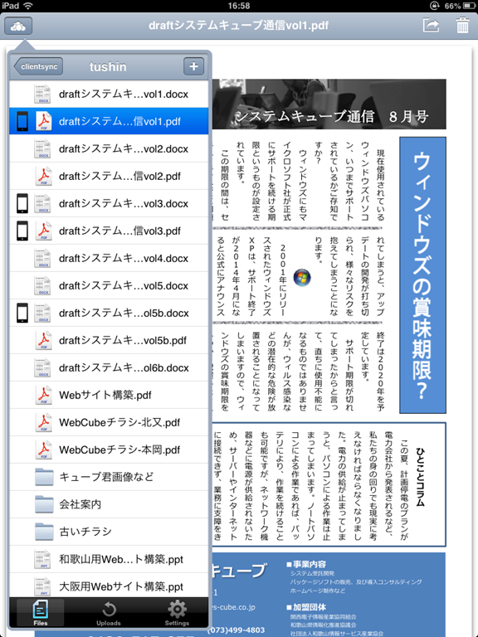Switch to the Uploads tab
Viewport: 478px width, 637px height.
(109, 614)
